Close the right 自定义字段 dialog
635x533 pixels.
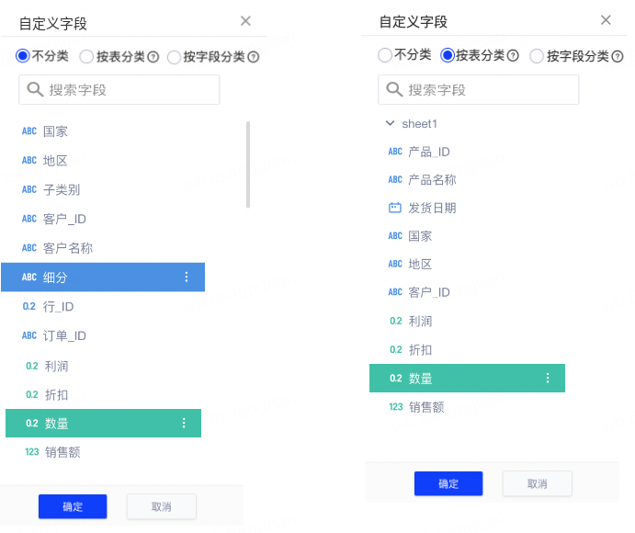606,20
